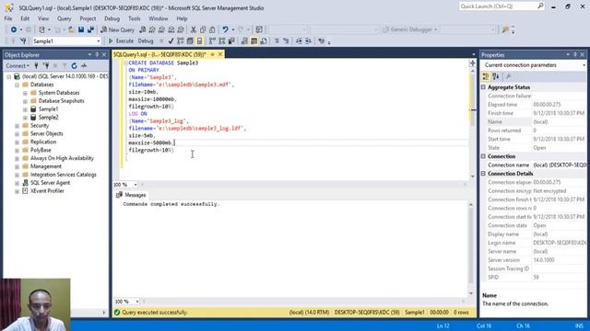Click Display Estimated Execution Plan icon
The height and width of the screenshot is (331, 590).
(x=181, y=40)
